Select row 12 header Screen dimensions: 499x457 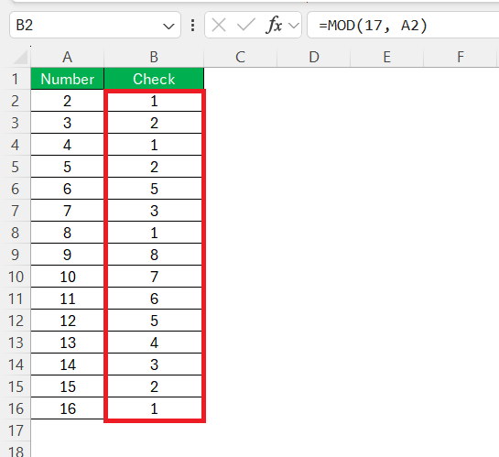click(x=16, y=321)
